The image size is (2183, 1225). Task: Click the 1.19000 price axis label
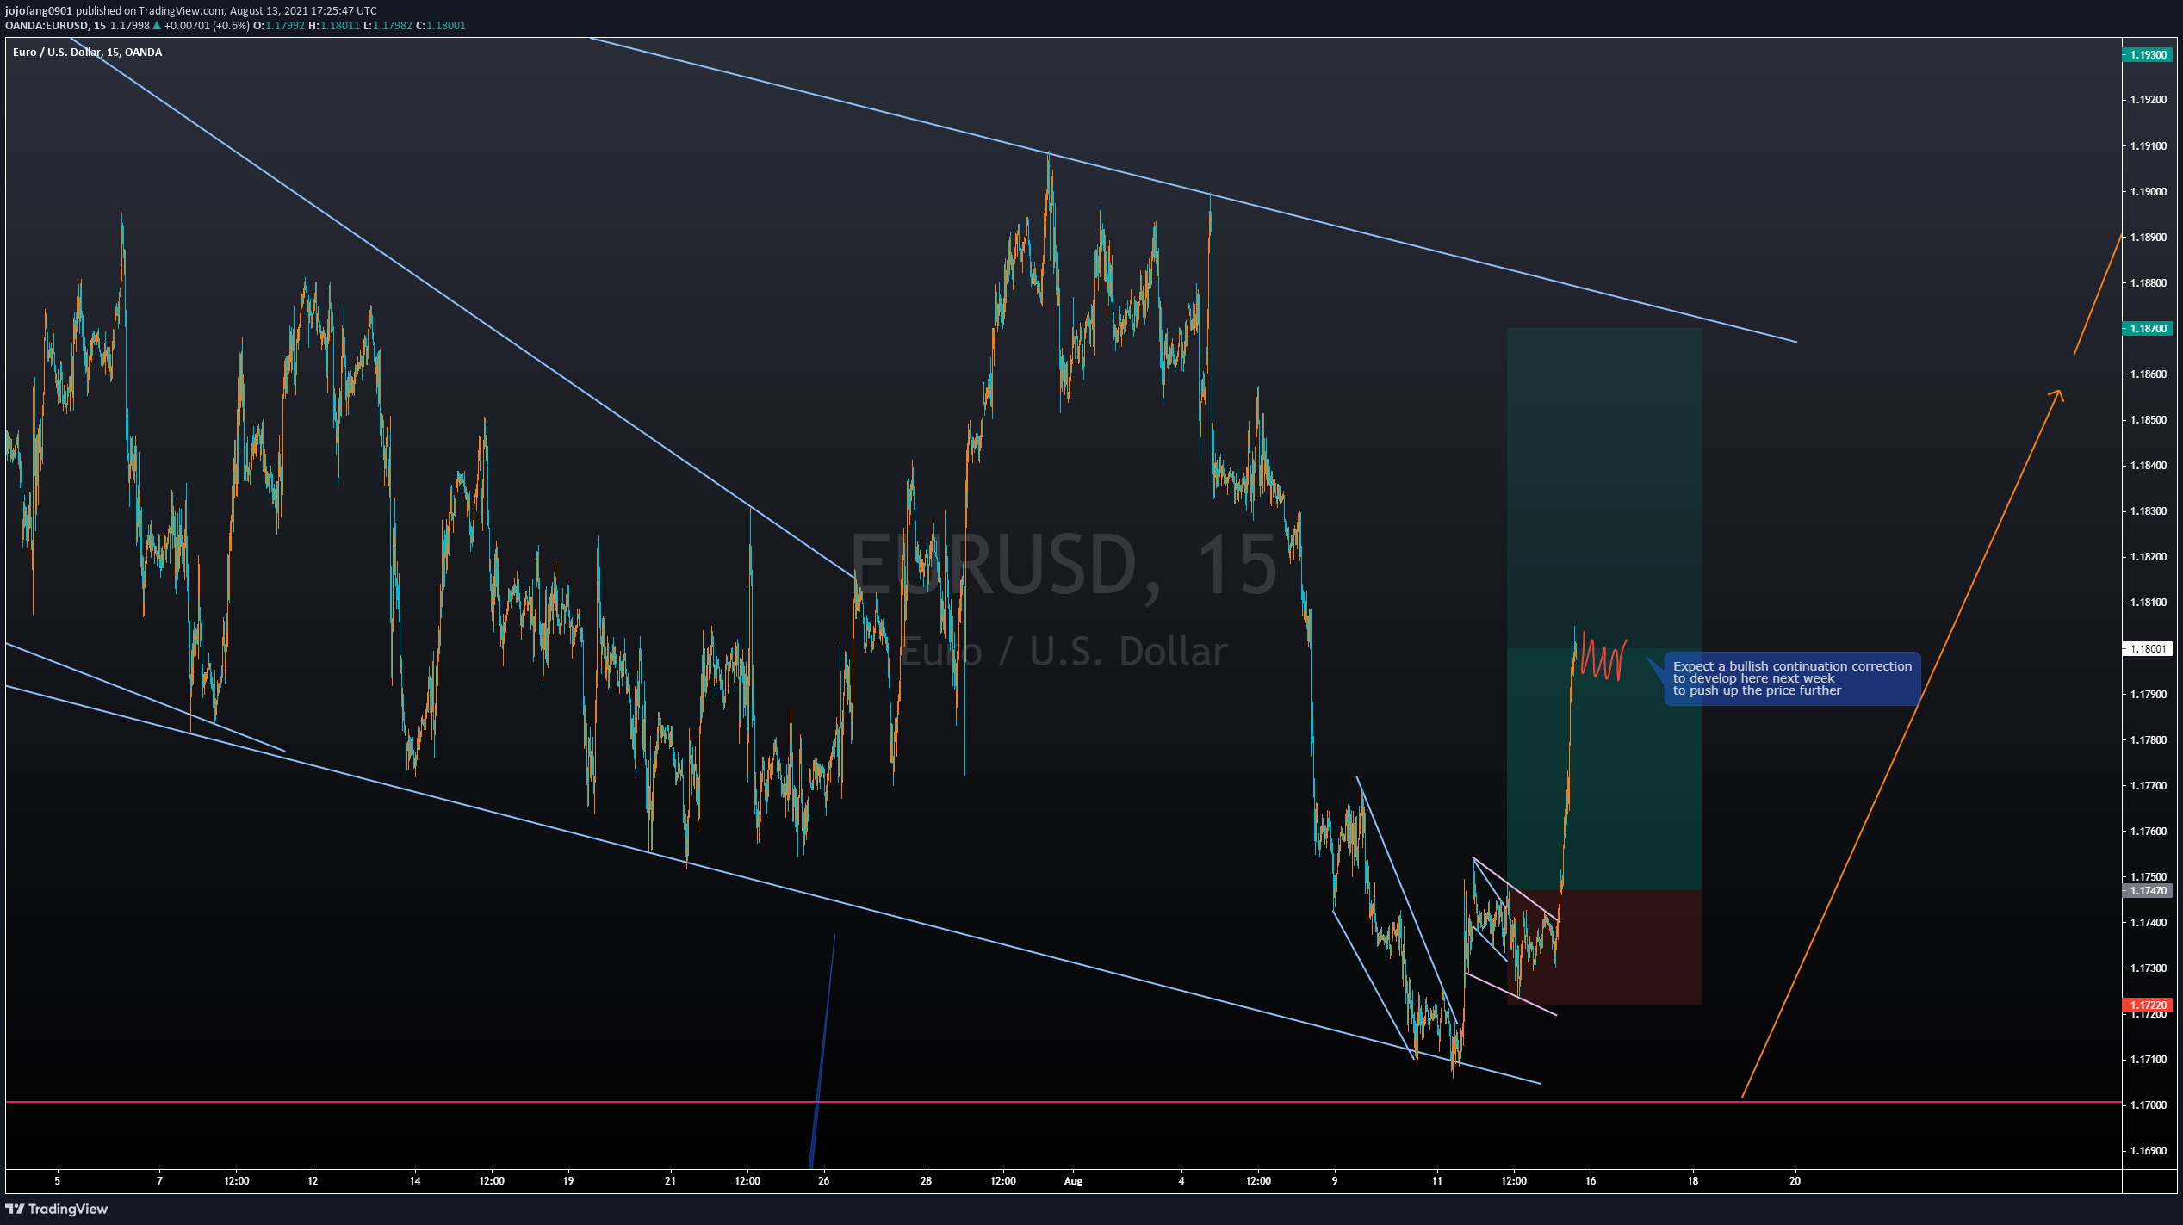pos(2148,191)
